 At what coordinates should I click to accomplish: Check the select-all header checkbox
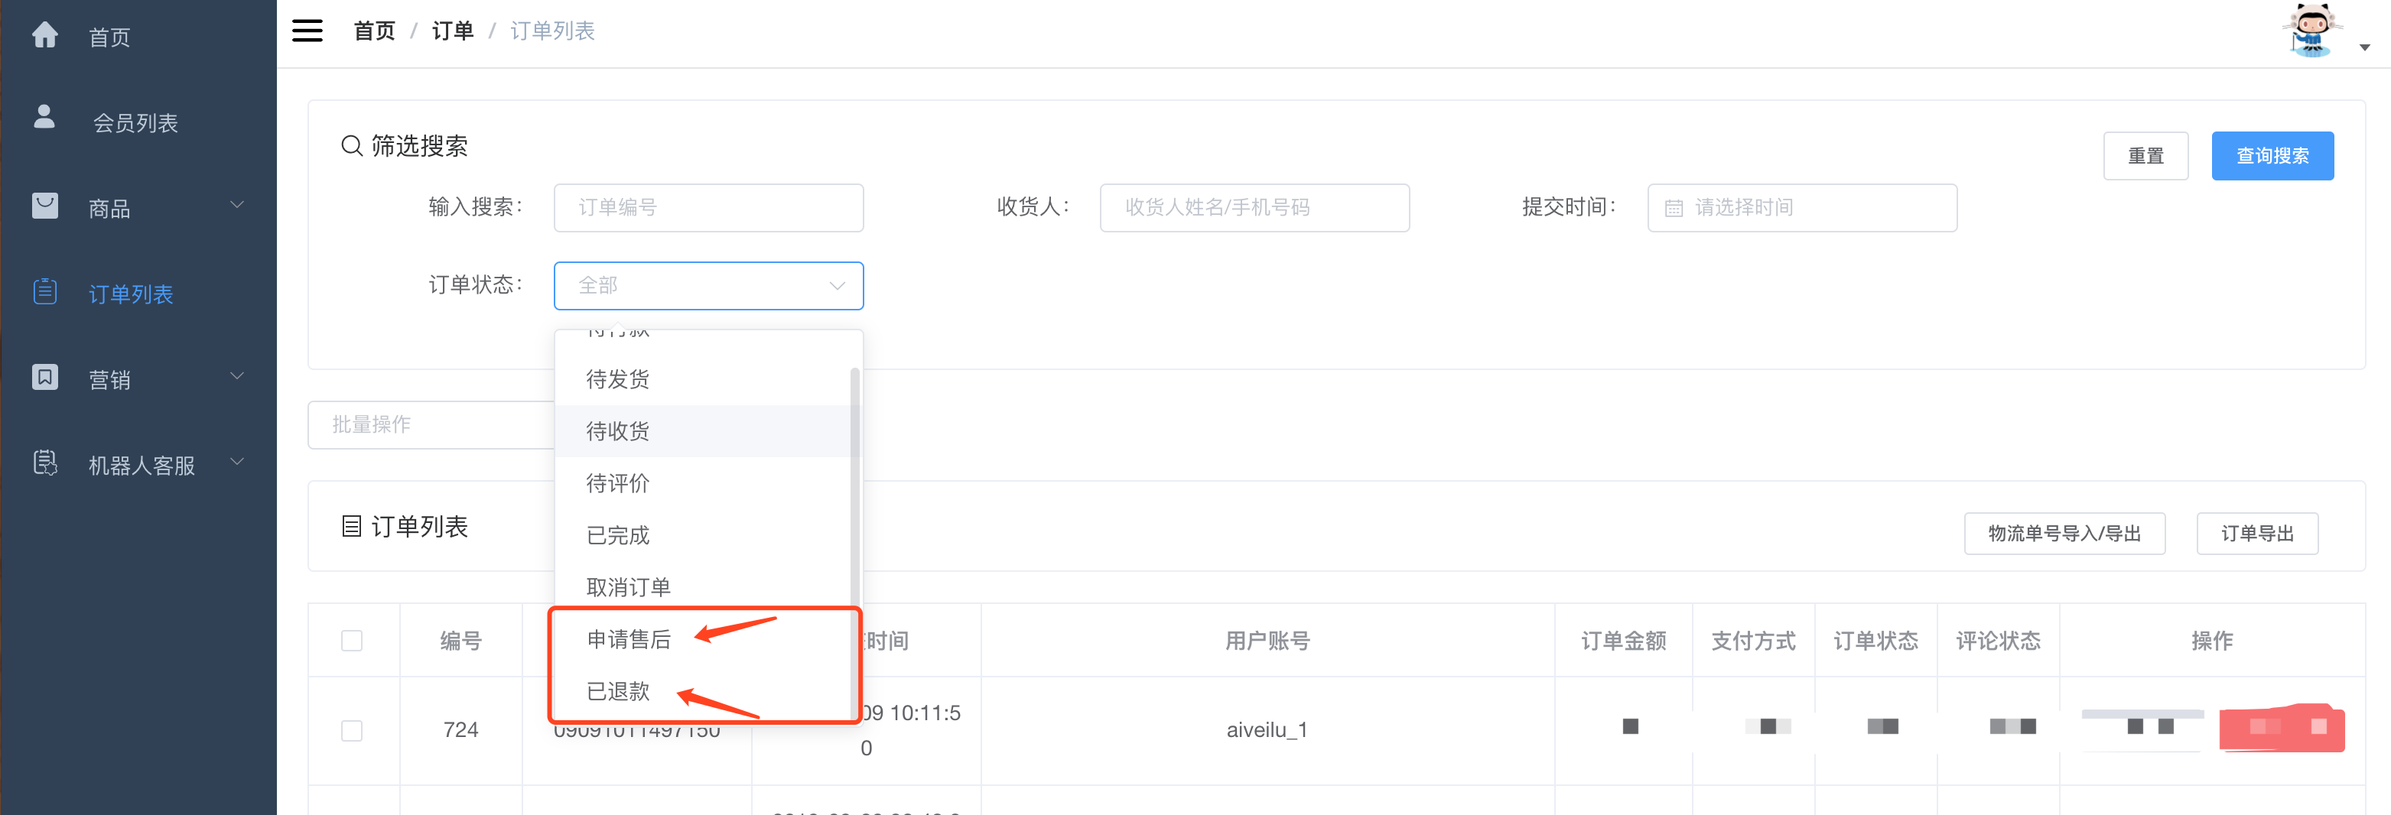click(352, 641)
